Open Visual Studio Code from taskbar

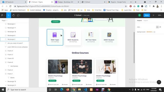click(x=85, y=90)
